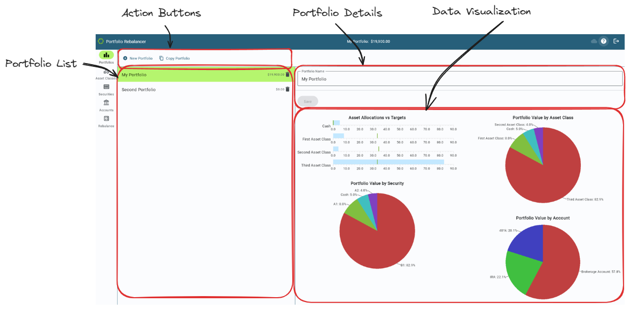630x310 pixels.
Task: Sign out using the logout icon
Action: point(616,41)
